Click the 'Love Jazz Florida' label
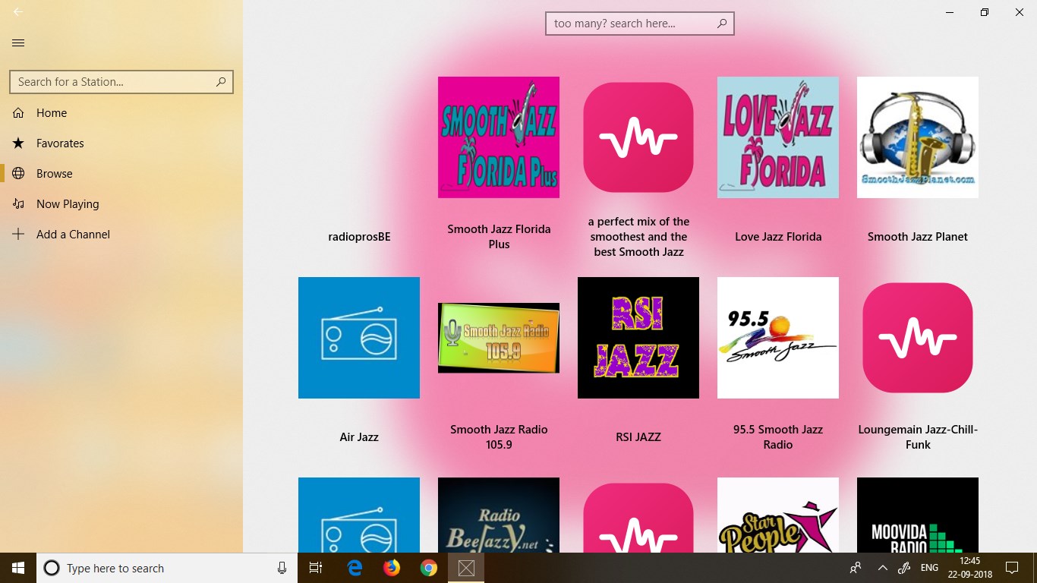This screenshot has height=583, width=1037. click(x=778, y=237)
